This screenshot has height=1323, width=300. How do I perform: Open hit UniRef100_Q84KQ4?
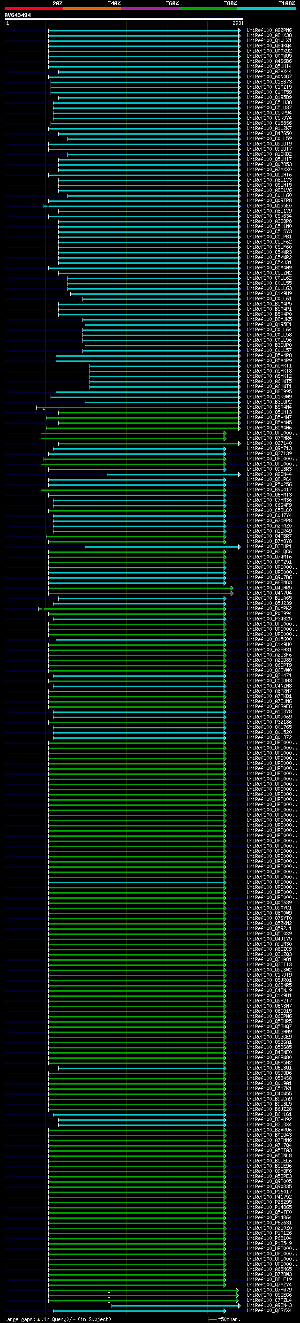click(x=269, y=46)
